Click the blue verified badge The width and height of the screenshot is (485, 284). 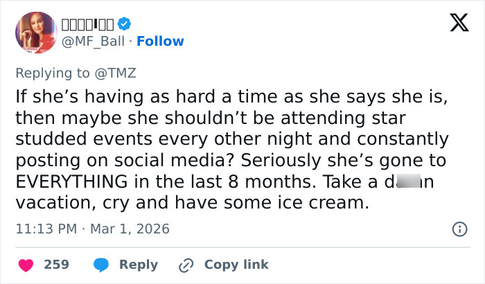(x=124, y=24)
